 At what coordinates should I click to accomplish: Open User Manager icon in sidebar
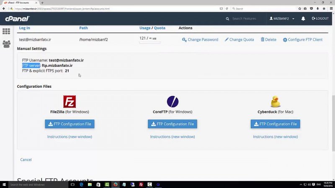6,44
